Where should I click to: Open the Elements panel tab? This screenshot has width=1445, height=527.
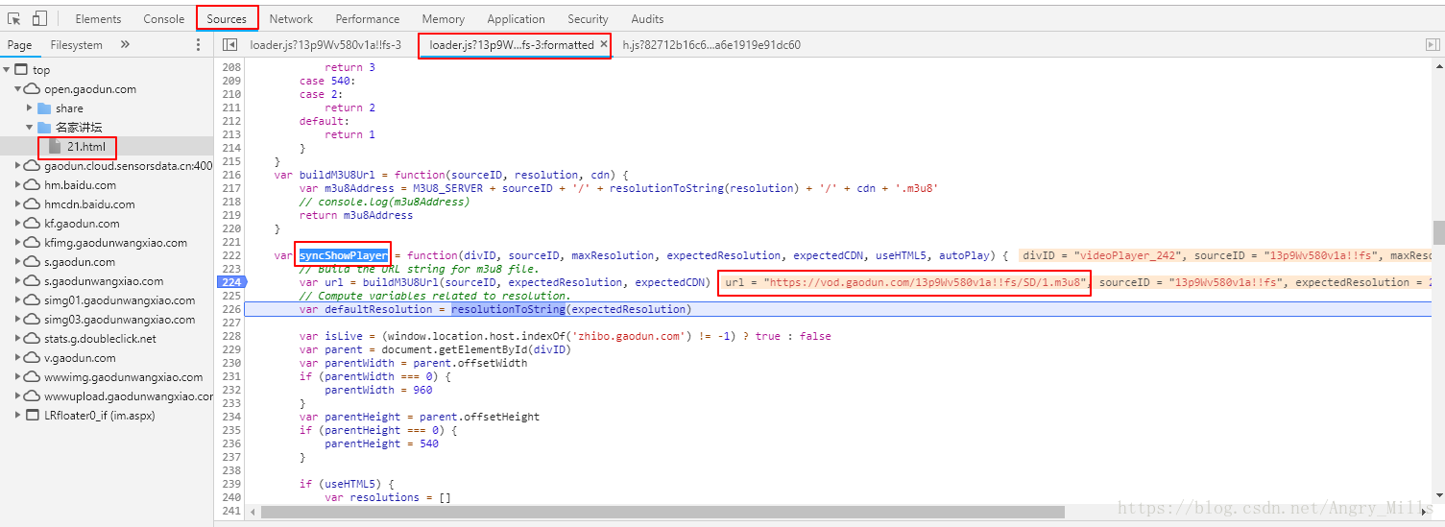[x=98, y=18]
